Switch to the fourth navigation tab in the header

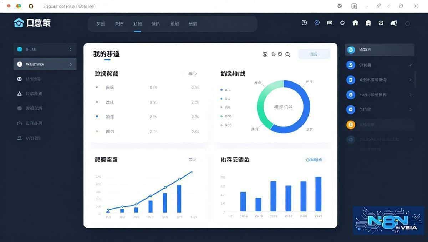pos(156,24)
